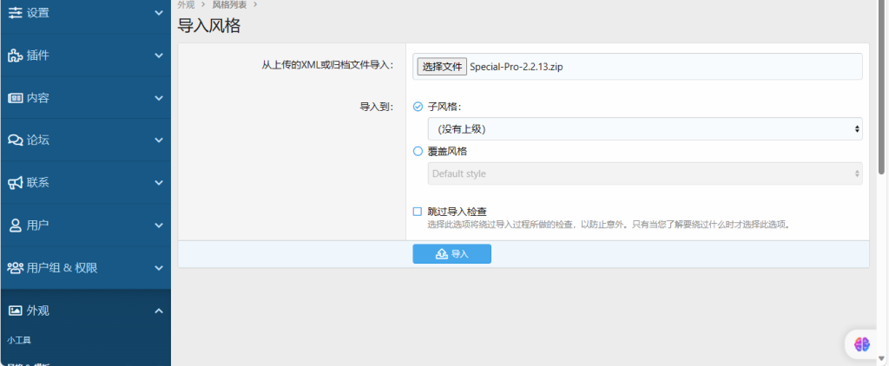Collapse the 外观 section chevron

point(158,310)
